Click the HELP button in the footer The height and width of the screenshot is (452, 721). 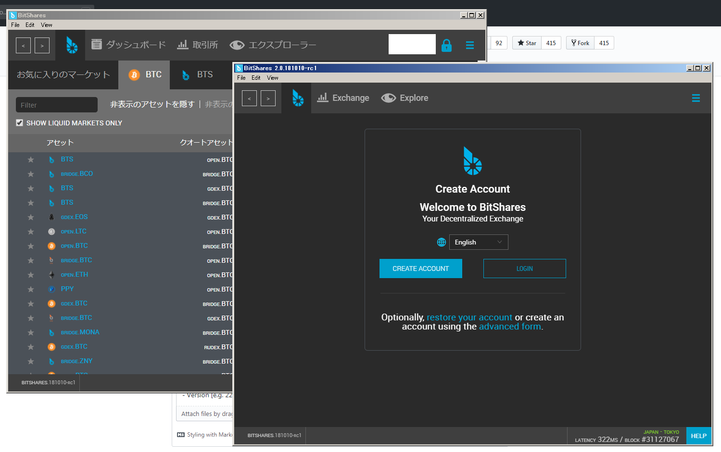[x=699, y=436]
